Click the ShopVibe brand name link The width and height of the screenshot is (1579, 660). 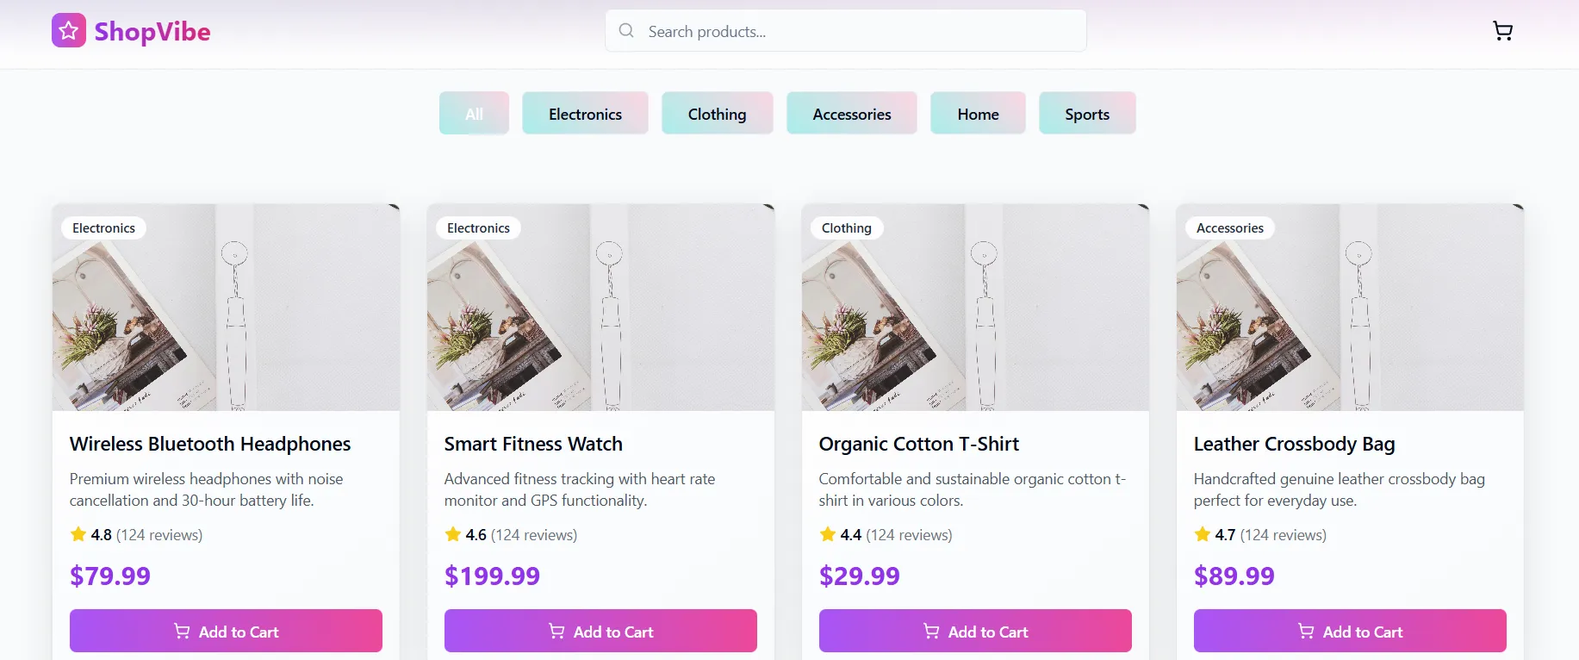(152, 32)
